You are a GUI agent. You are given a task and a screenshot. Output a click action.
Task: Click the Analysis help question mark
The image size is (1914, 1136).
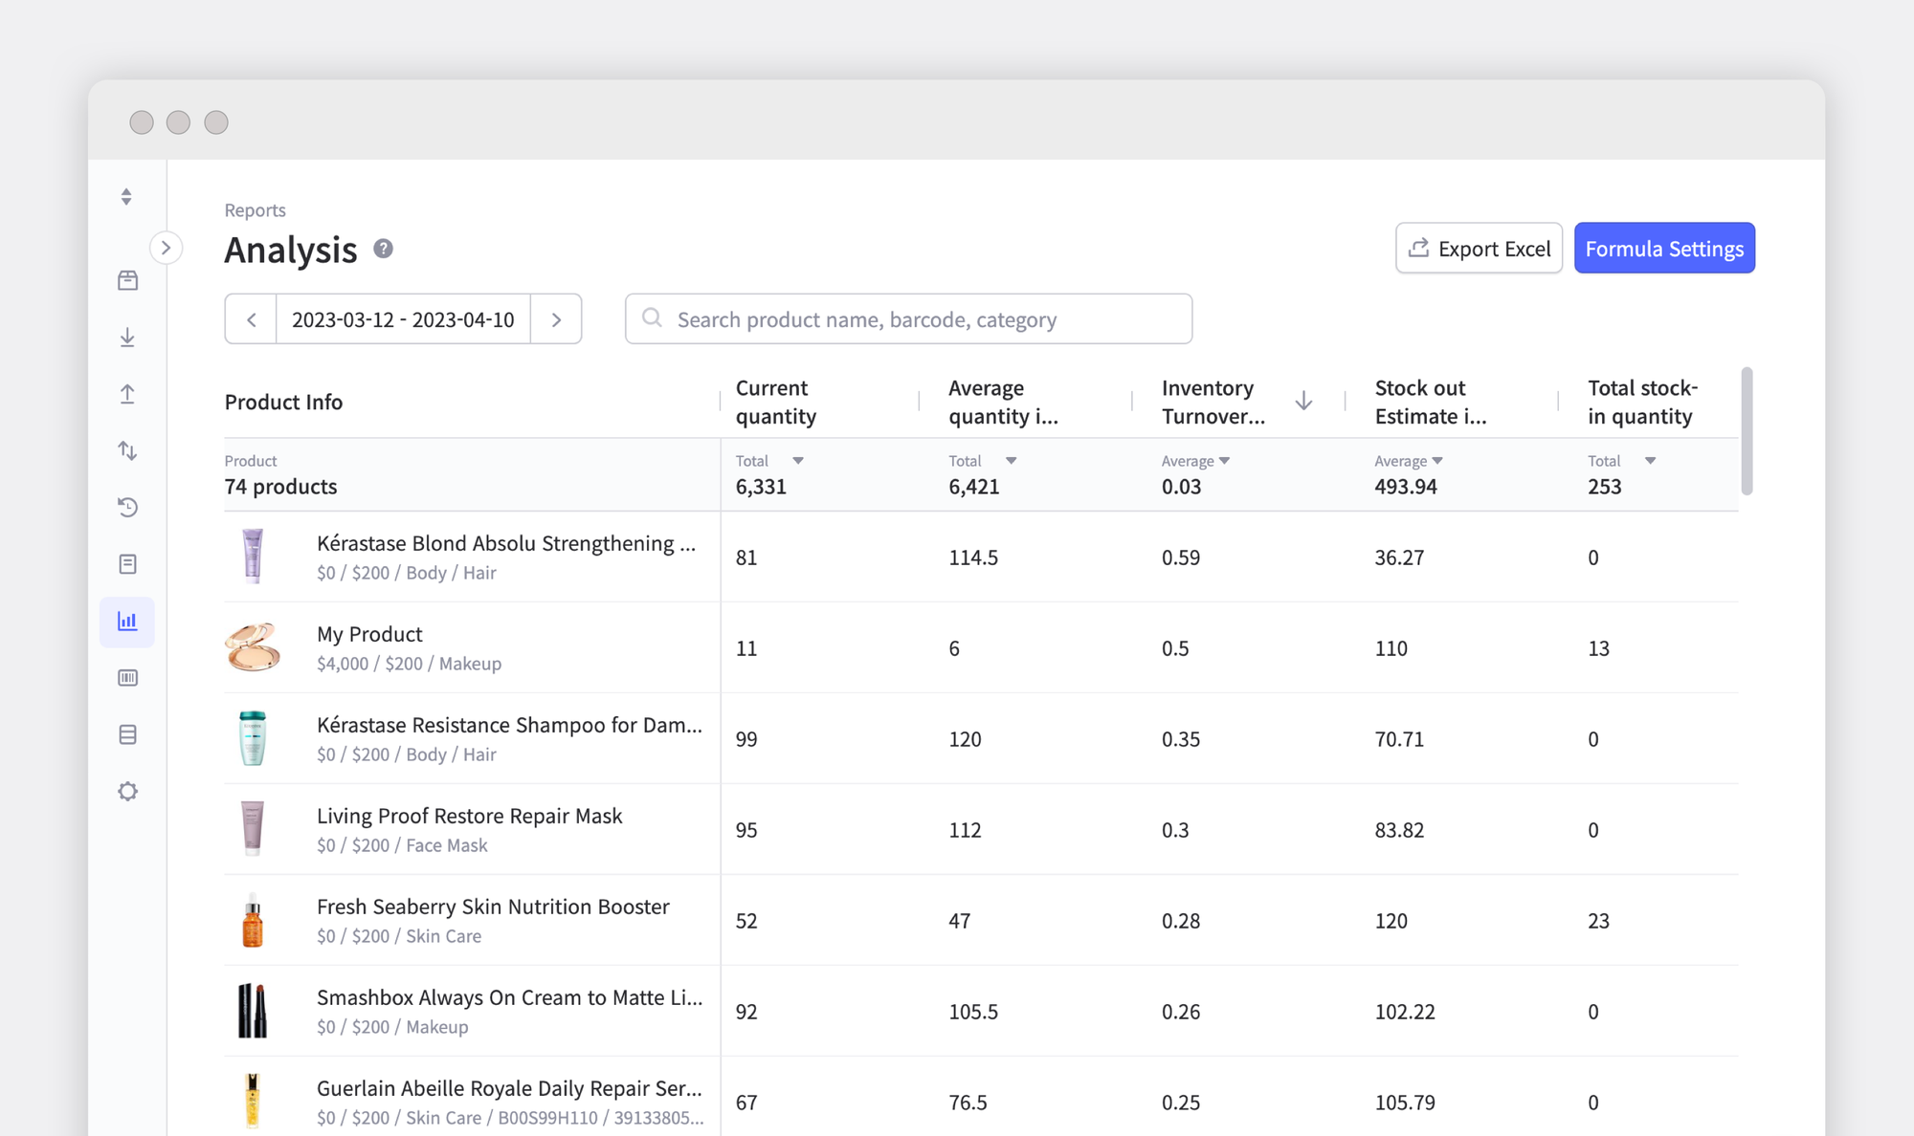pyautogui.click(x=383, y=248)
